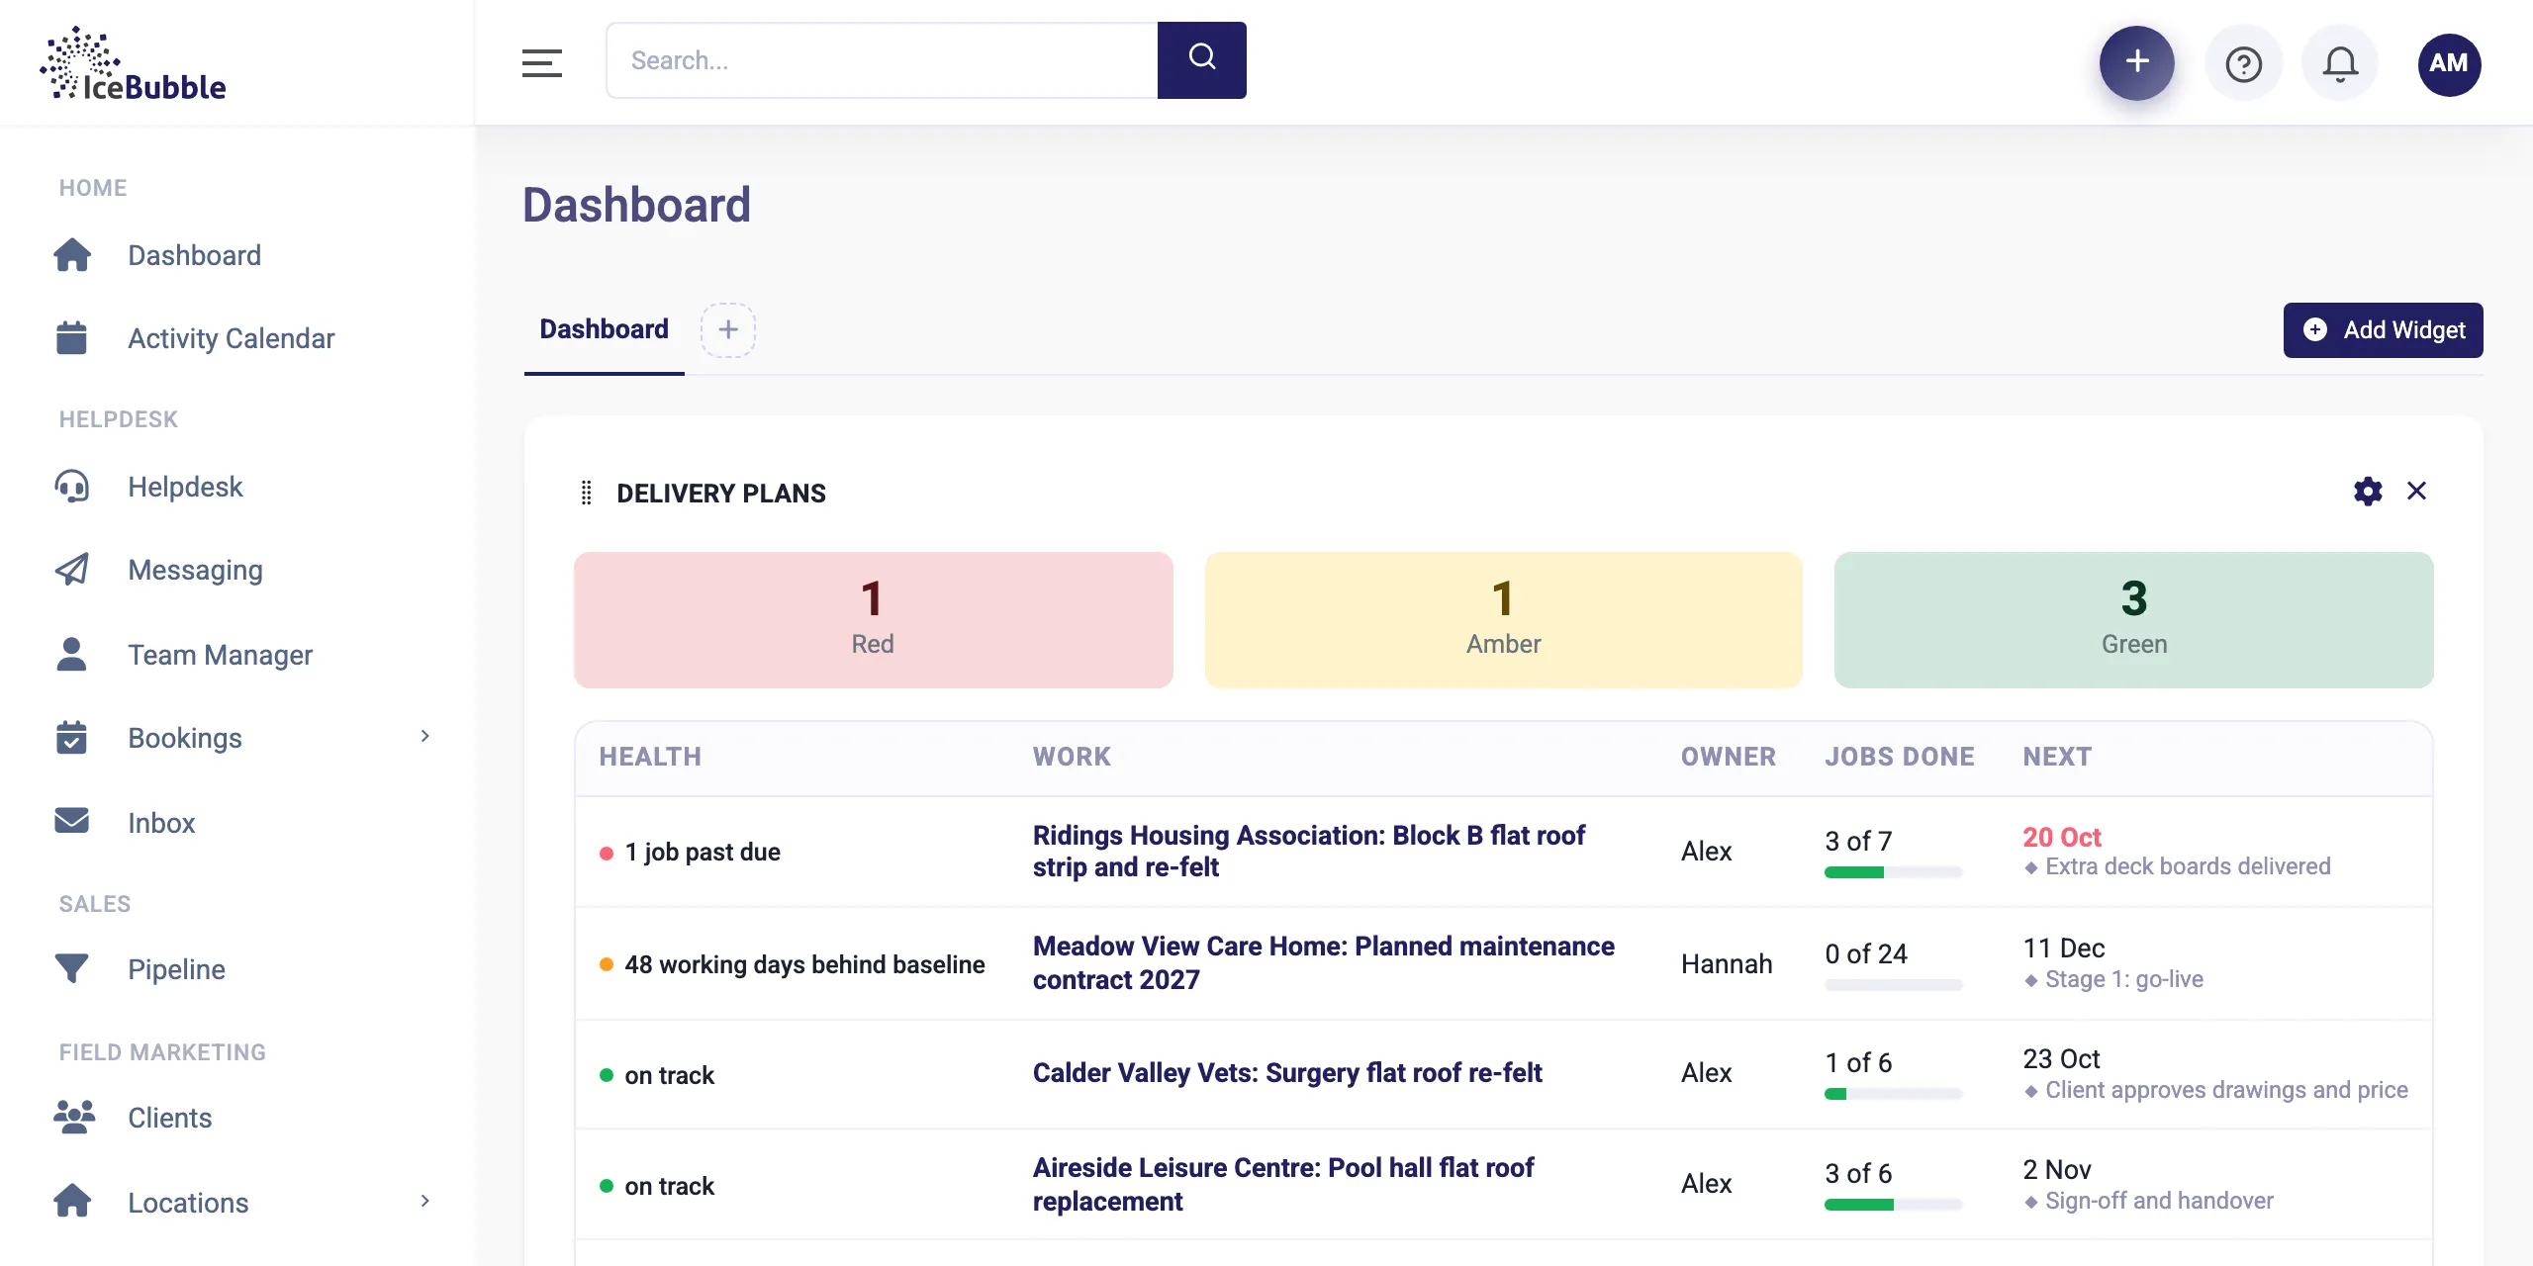Expand the Locations submenu chevron
Image resolution: width=2533 pixels, height=1266 pixels.
[424, 1201]
